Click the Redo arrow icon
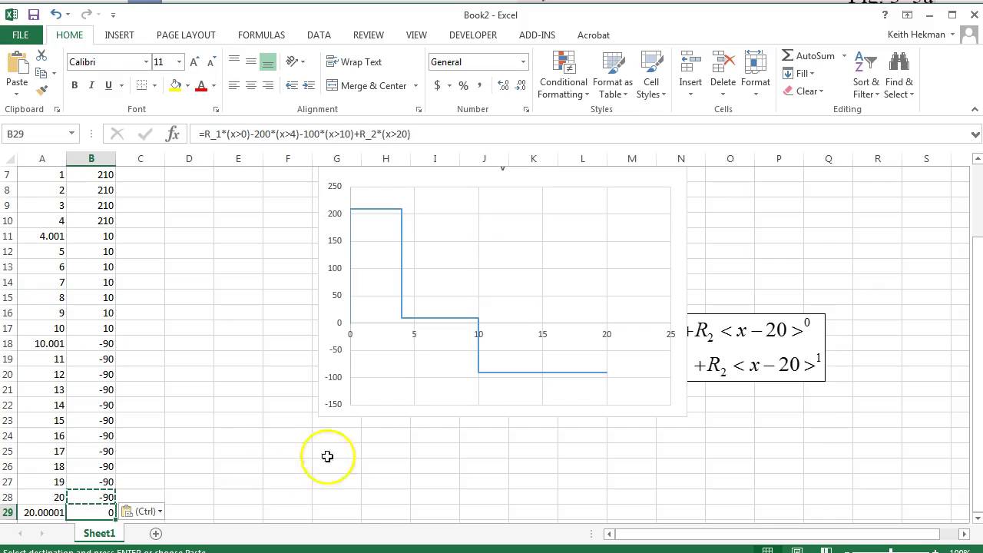 (86, 15)
